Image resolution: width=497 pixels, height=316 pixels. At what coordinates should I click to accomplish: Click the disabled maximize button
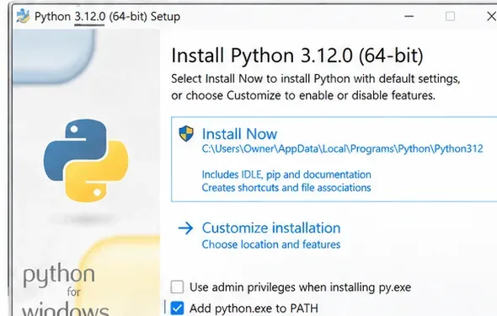coord(450,16)
